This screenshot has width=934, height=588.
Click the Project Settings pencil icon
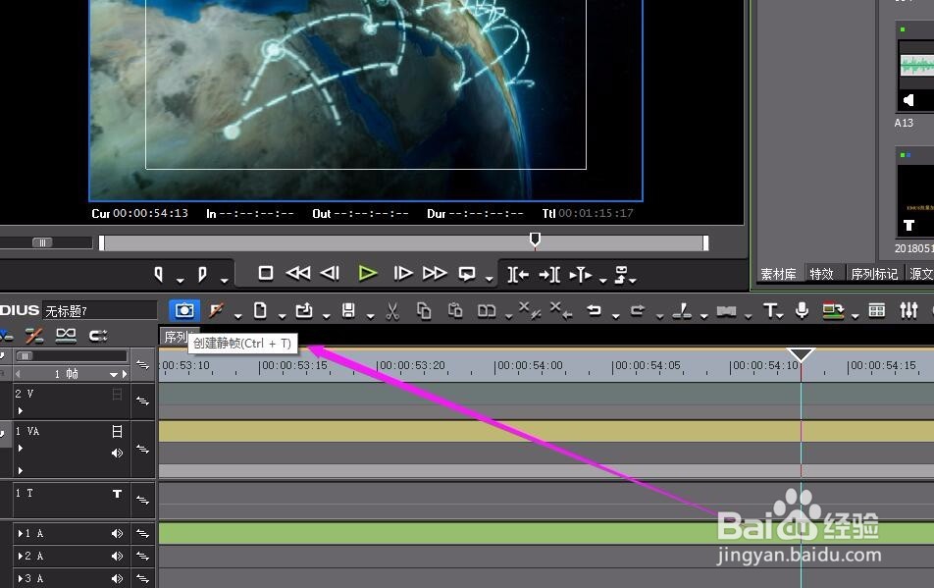click(216, 310)
